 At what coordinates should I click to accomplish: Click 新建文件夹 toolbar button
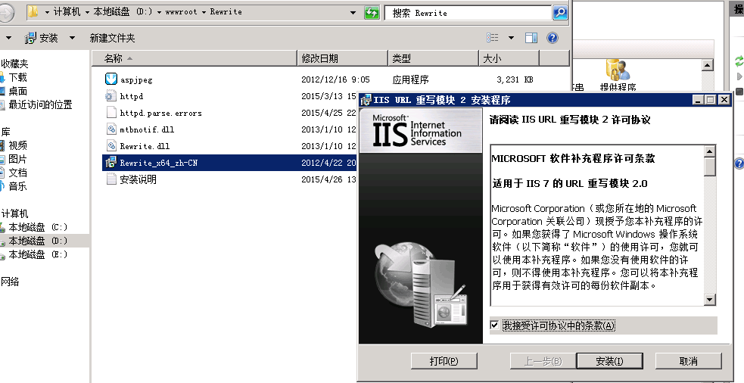click(113, 38)
